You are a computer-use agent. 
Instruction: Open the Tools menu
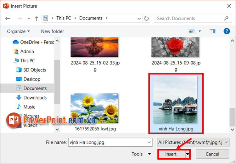pos(141,154)
